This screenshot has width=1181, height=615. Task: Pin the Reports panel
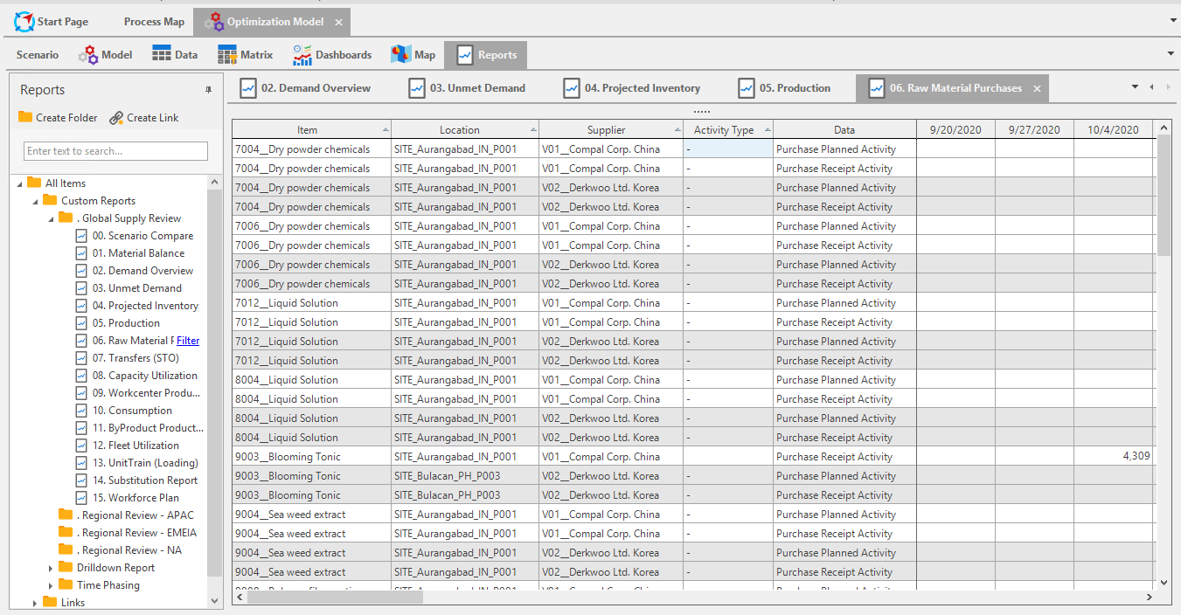click(x=208, y=90)
